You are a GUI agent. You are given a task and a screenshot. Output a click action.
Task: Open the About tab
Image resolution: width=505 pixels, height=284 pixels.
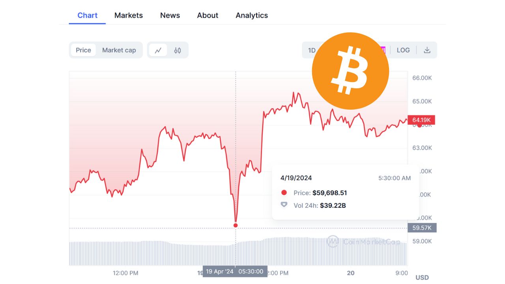click(208, 15)
